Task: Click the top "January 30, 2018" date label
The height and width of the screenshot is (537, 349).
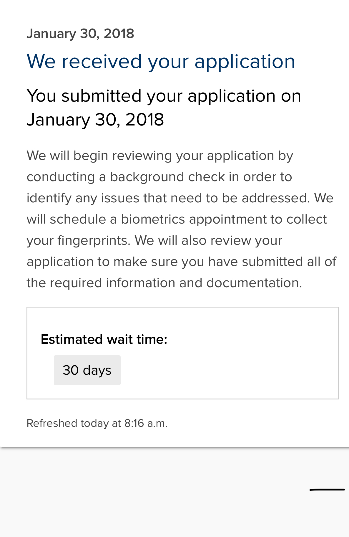Action: [x=80, y=34]
